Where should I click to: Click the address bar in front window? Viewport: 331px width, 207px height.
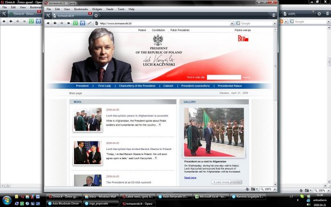click(164, 23)
